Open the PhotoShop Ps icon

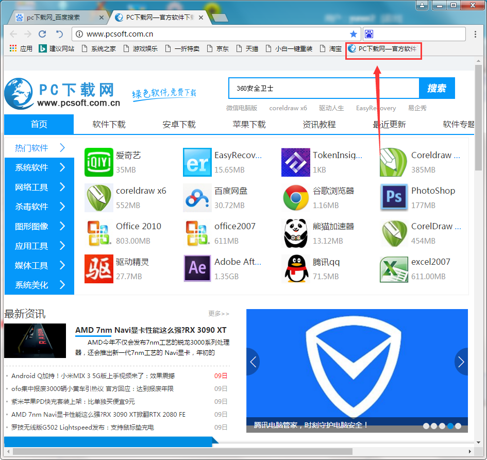point(394,198)
